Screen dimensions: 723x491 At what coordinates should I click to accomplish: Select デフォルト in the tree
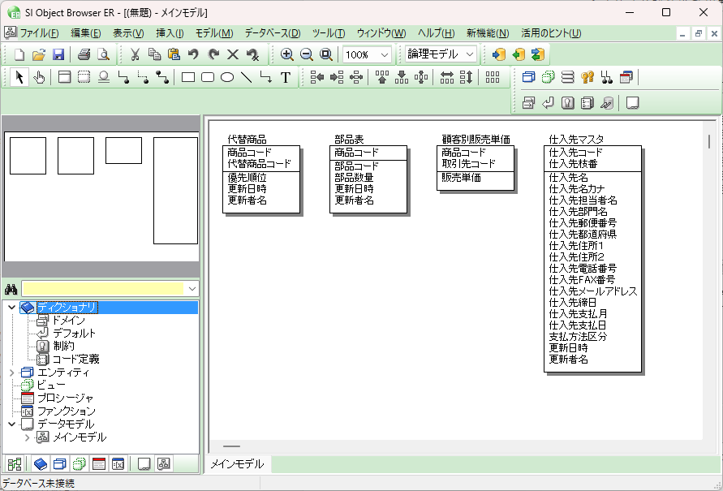click(x=74, y=333)
